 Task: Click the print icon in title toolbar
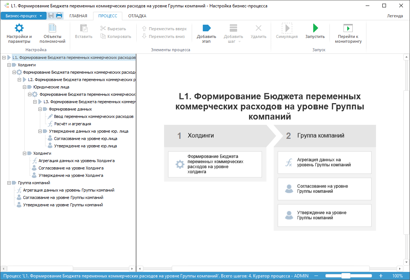(59, 16)
